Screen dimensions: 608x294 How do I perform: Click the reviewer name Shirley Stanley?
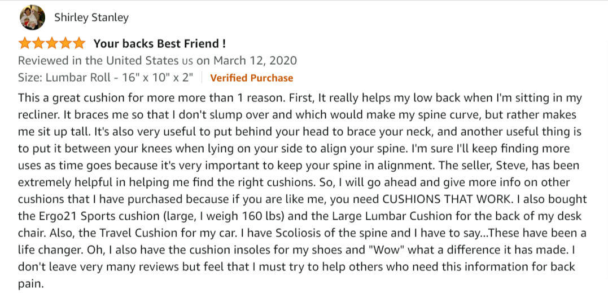[91, 18]
